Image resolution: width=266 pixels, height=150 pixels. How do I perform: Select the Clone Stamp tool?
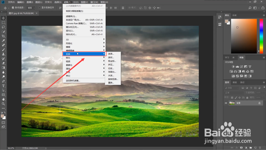(x=3, y=54)
